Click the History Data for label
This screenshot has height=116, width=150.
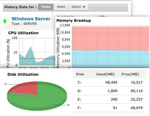click(x=20, y=7)
